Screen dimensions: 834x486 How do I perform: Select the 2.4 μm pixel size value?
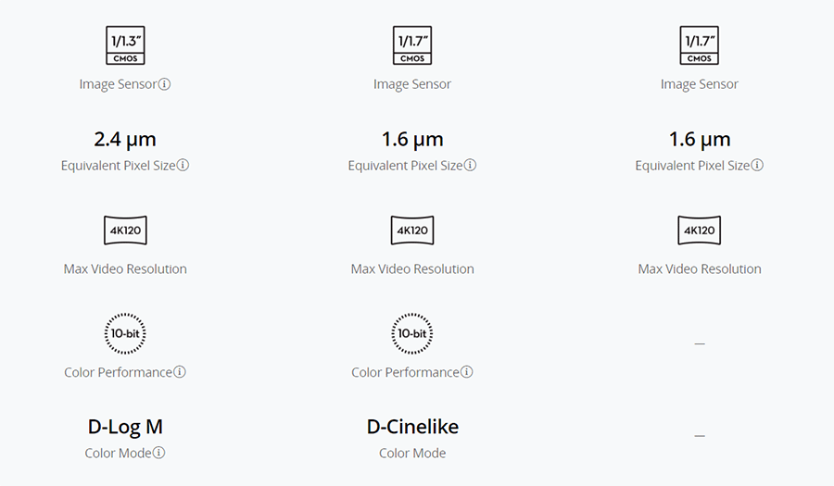(x=125, y=140)
